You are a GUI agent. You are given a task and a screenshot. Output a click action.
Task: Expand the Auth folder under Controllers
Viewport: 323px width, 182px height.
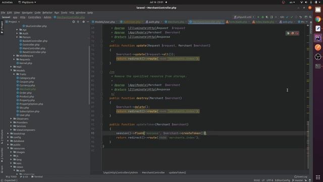point(17,33)
